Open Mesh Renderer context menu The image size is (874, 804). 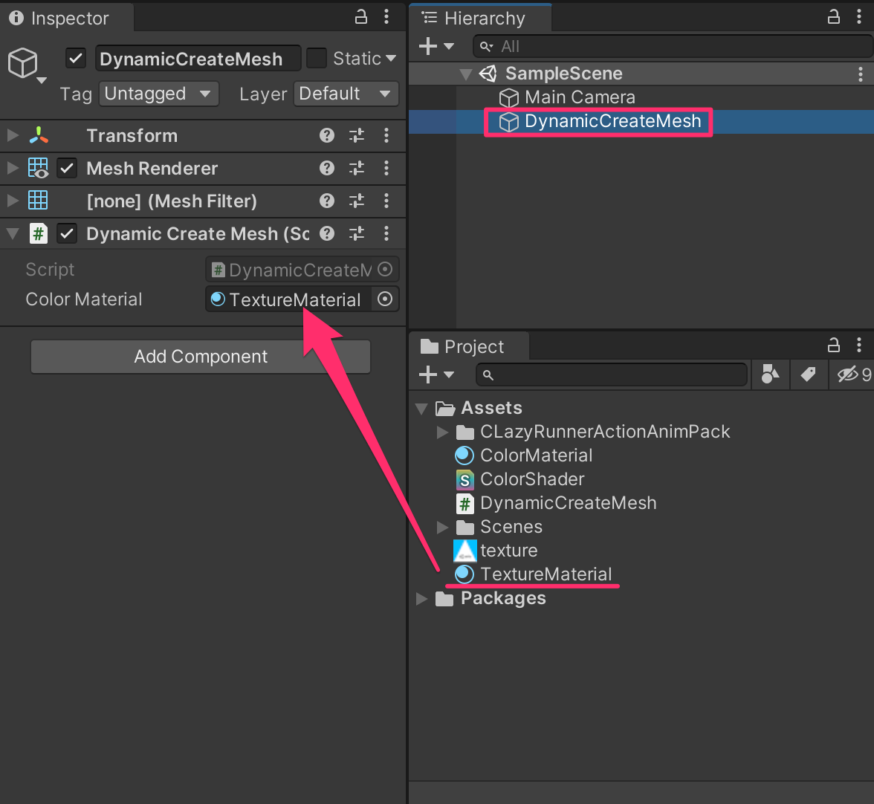coord(386,168)
